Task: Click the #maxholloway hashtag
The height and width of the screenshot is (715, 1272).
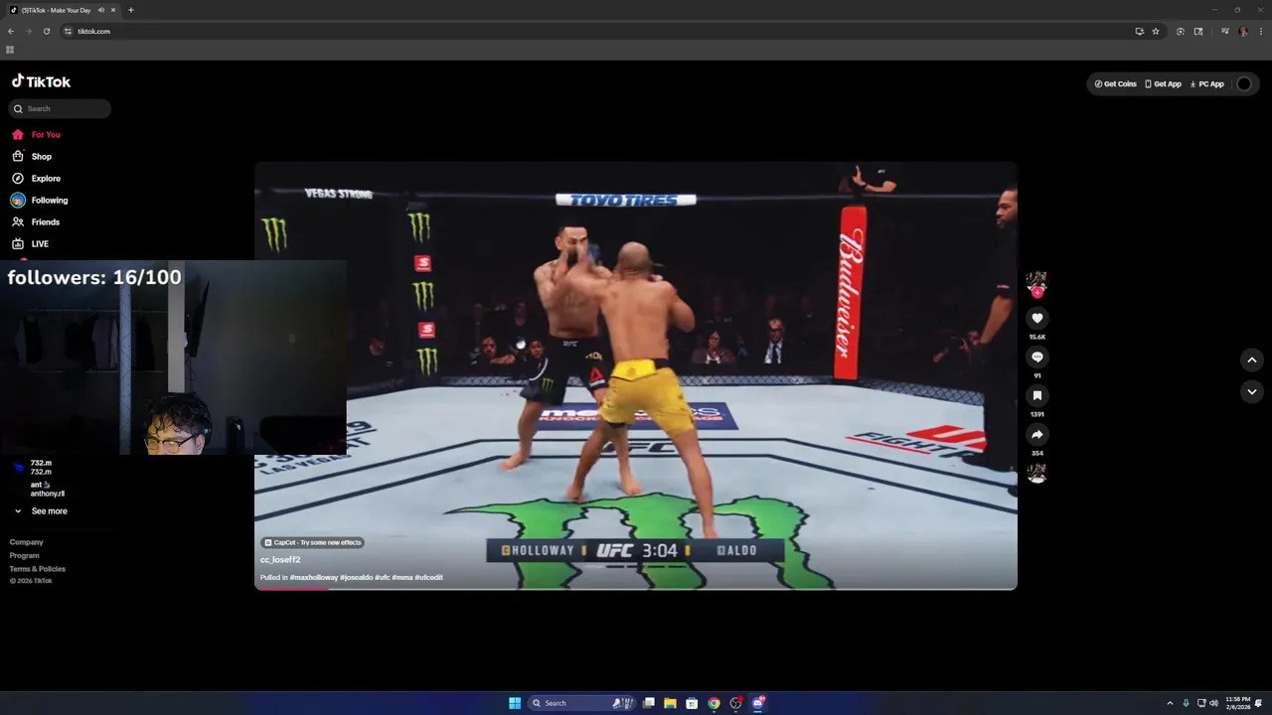Action: tap(313, 577)
